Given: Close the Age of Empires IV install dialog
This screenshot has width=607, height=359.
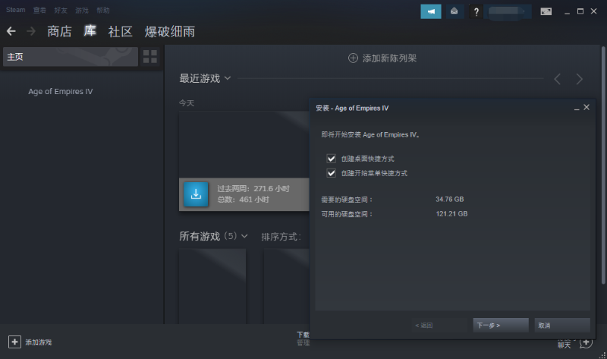Looking at the screenshot, I should pos(587,107).
